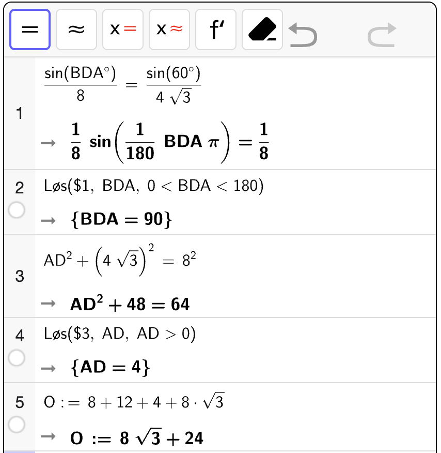The height and width of the screenshot is (453, 441).
Task: Click the {BDA = 90} output
Action: (120, 220)
